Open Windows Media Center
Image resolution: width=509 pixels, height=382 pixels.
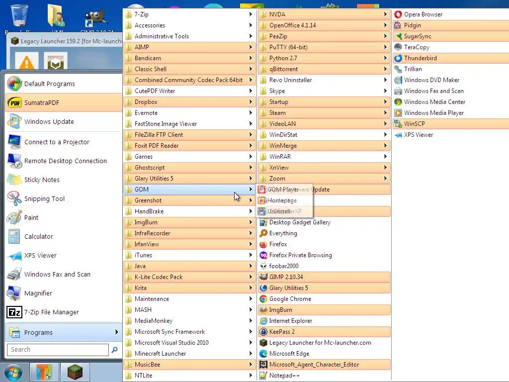450,102
